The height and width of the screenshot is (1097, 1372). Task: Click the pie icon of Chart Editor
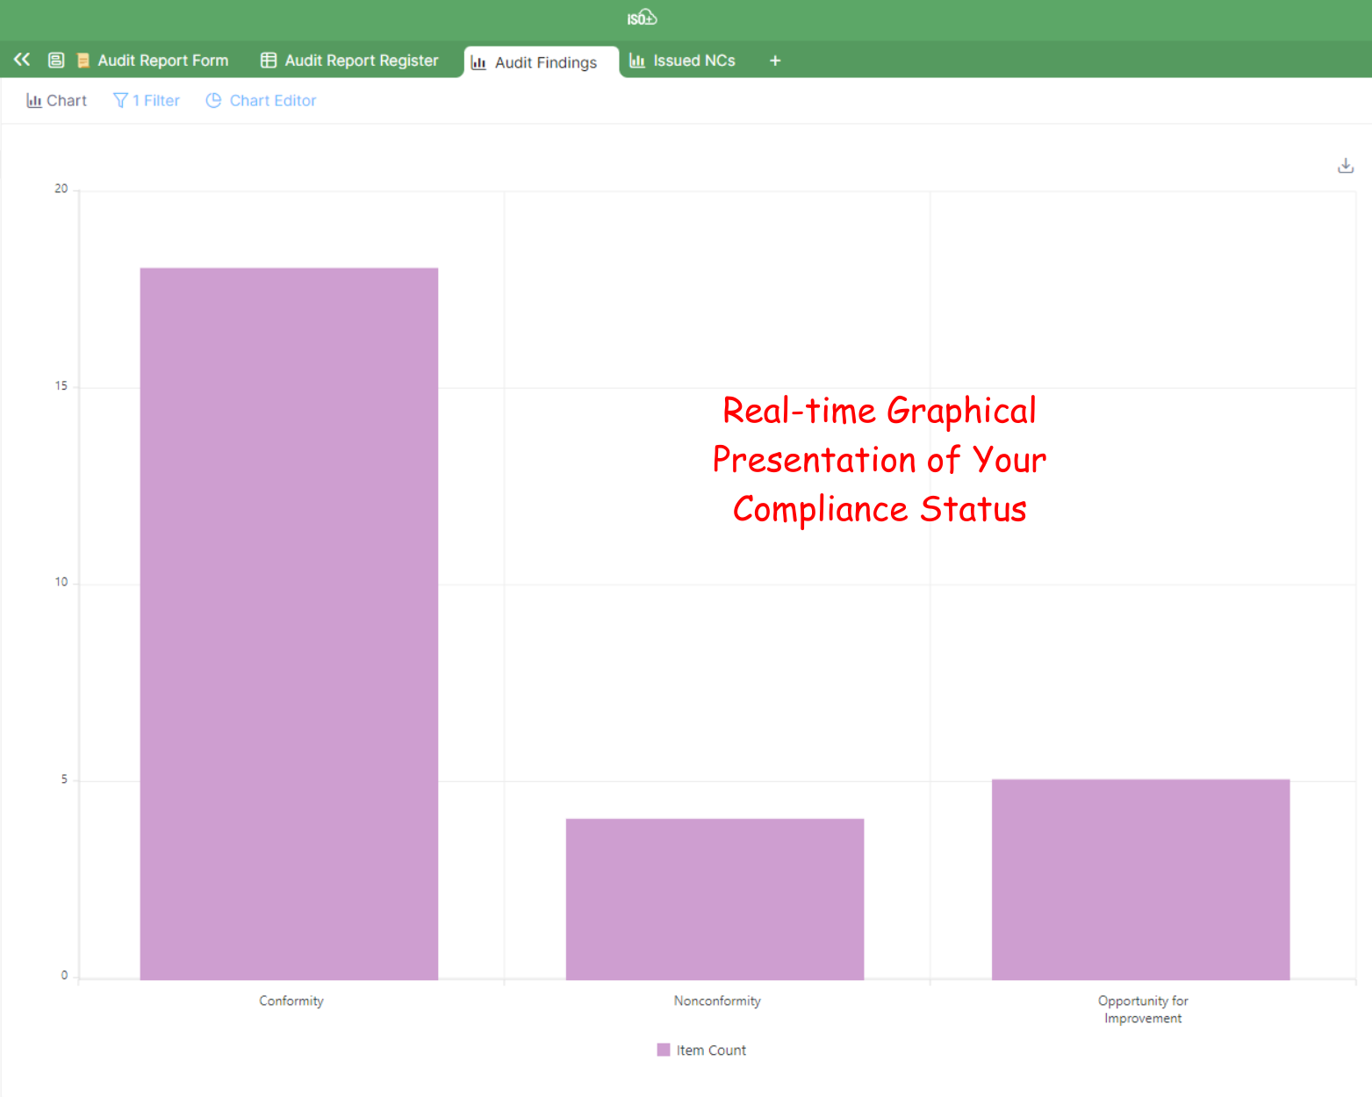coord(213,101)
